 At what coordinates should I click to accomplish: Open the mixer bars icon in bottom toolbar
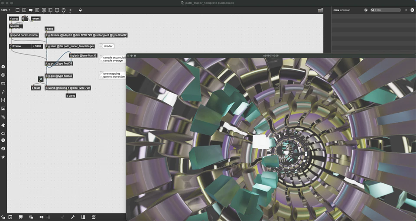pos(83,217)
